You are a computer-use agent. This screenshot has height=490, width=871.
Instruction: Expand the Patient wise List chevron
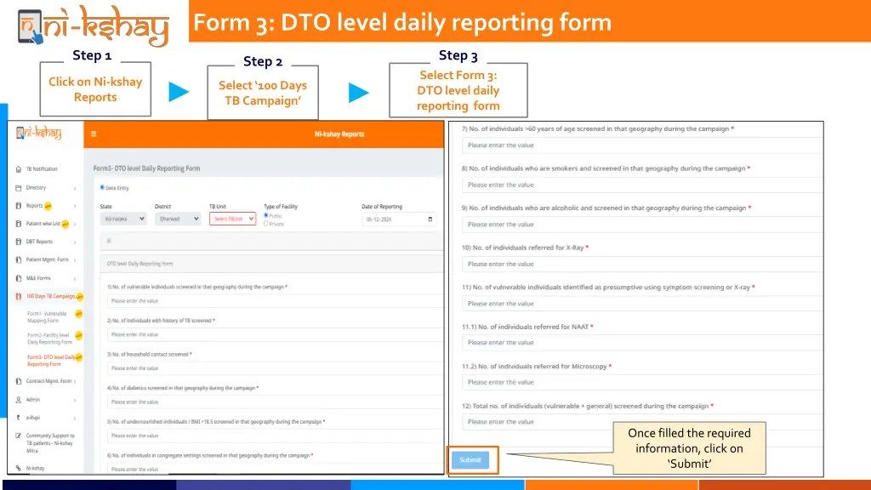pos(75,225)
